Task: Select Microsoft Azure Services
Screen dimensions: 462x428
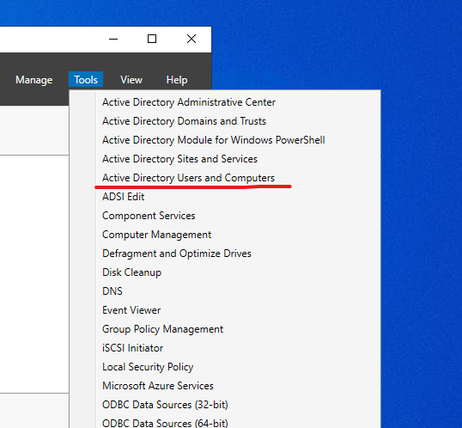Action: tap(158, 386)
